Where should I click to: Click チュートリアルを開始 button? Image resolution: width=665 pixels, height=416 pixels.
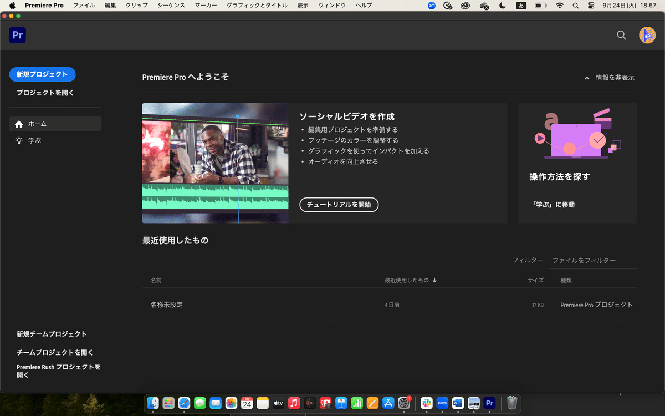339,204
